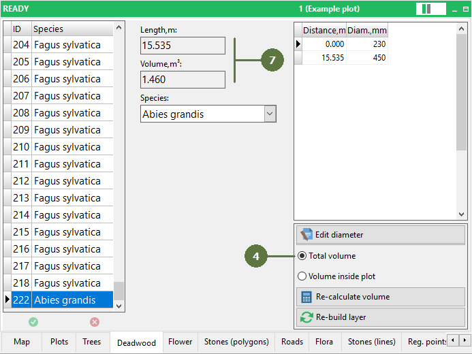Click the red cancel cross icon
Screen dimensions: 472x354
tap(95, 322)
